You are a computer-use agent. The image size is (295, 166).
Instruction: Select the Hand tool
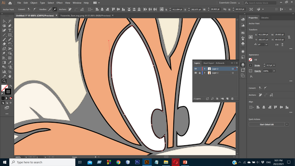10,77
